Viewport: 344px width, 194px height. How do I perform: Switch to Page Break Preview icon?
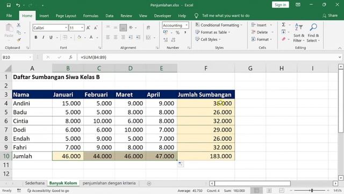point(282,190)
